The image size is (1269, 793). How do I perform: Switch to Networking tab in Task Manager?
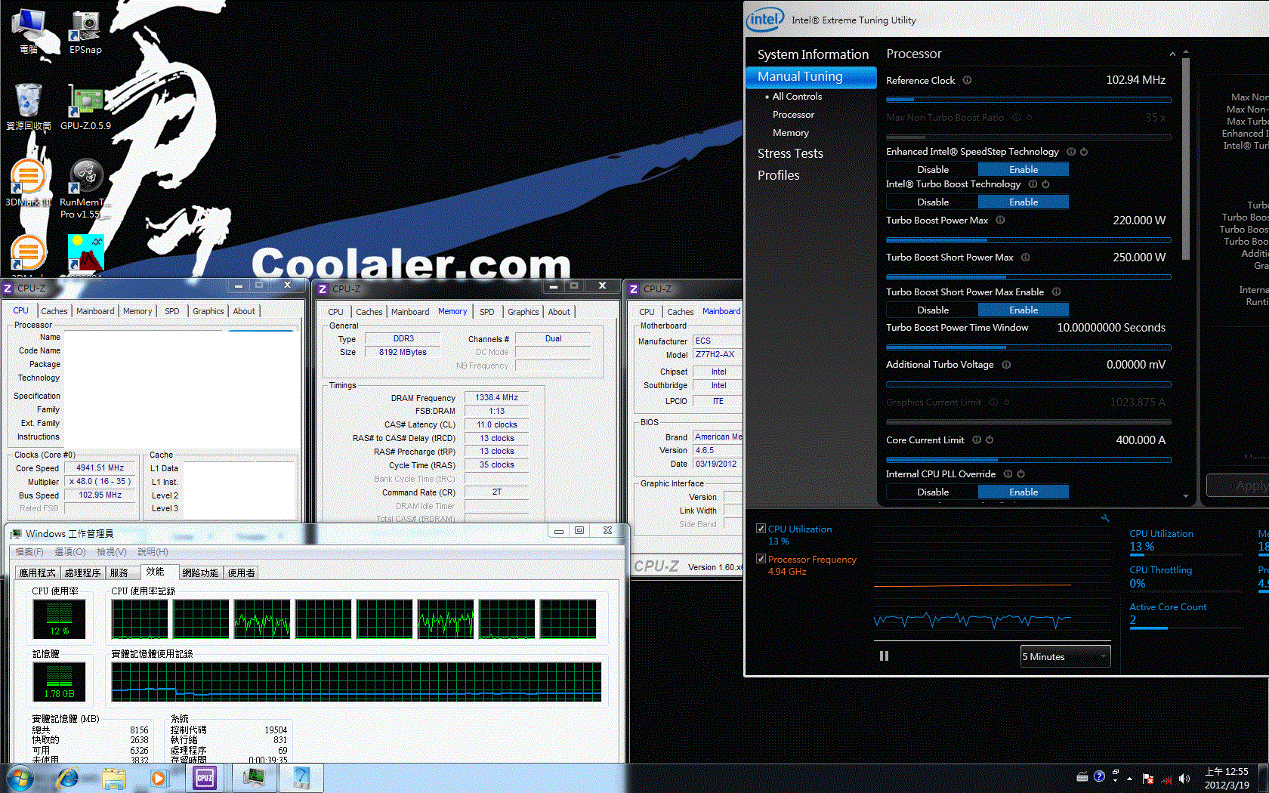pos(200,573)
